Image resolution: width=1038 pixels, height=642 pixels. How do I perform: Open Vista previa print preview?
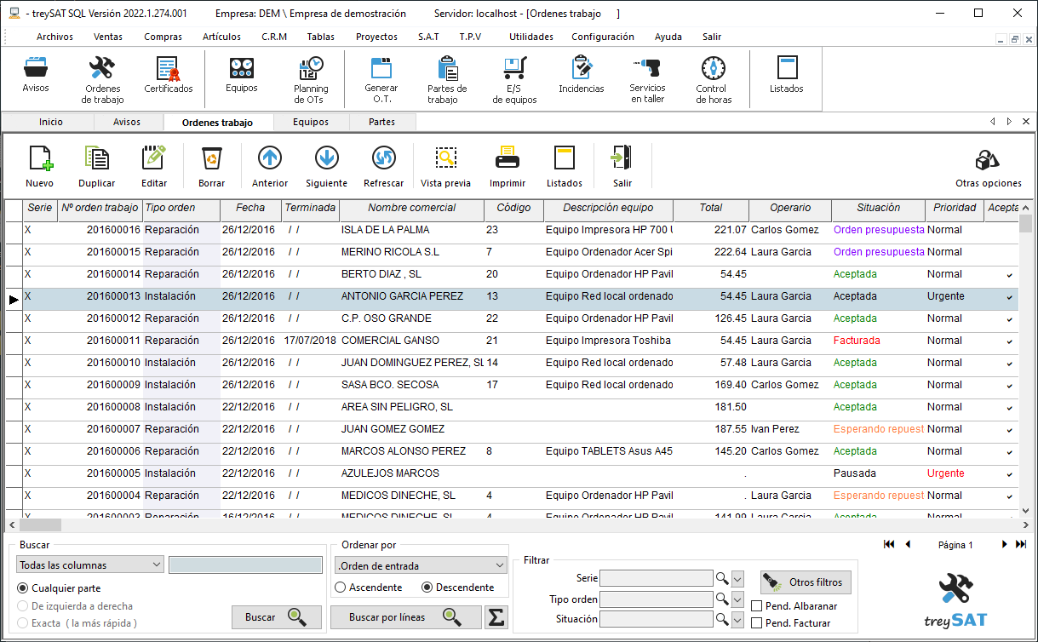point(446,167)
